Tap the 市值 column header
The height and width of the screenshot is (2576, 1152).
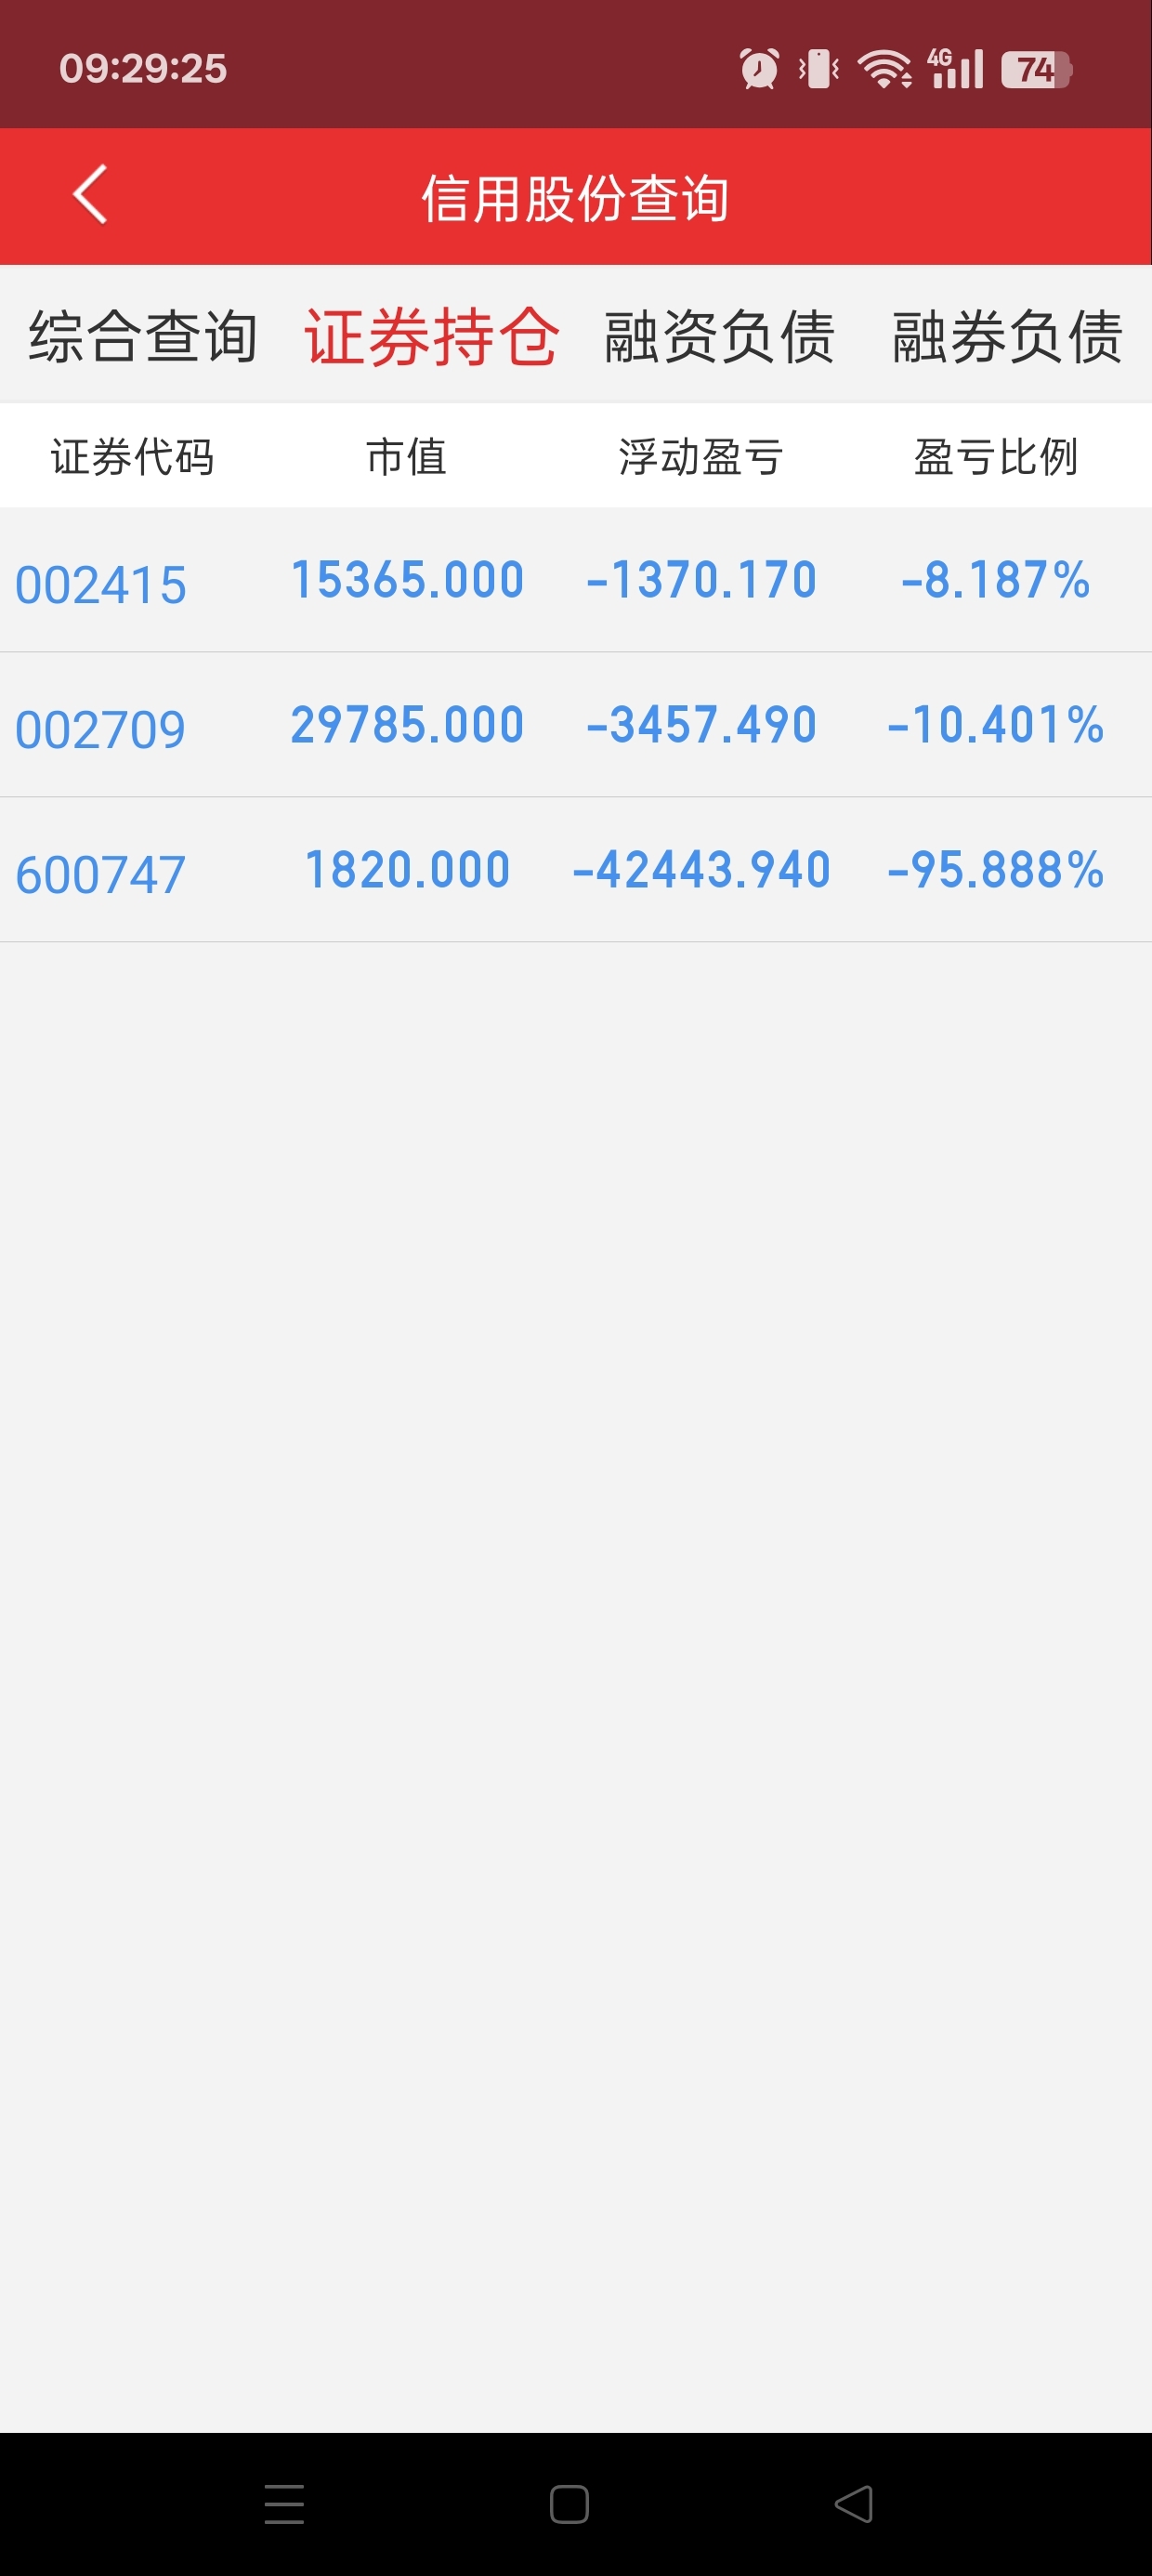(x=406, y=457)
